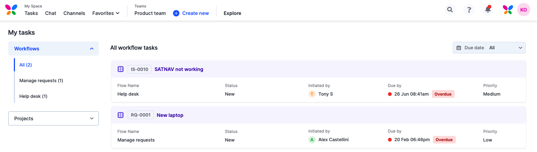537x152 pixels.
Task: Click the grid icon beside RQ-0001
Action: point(121,115)
